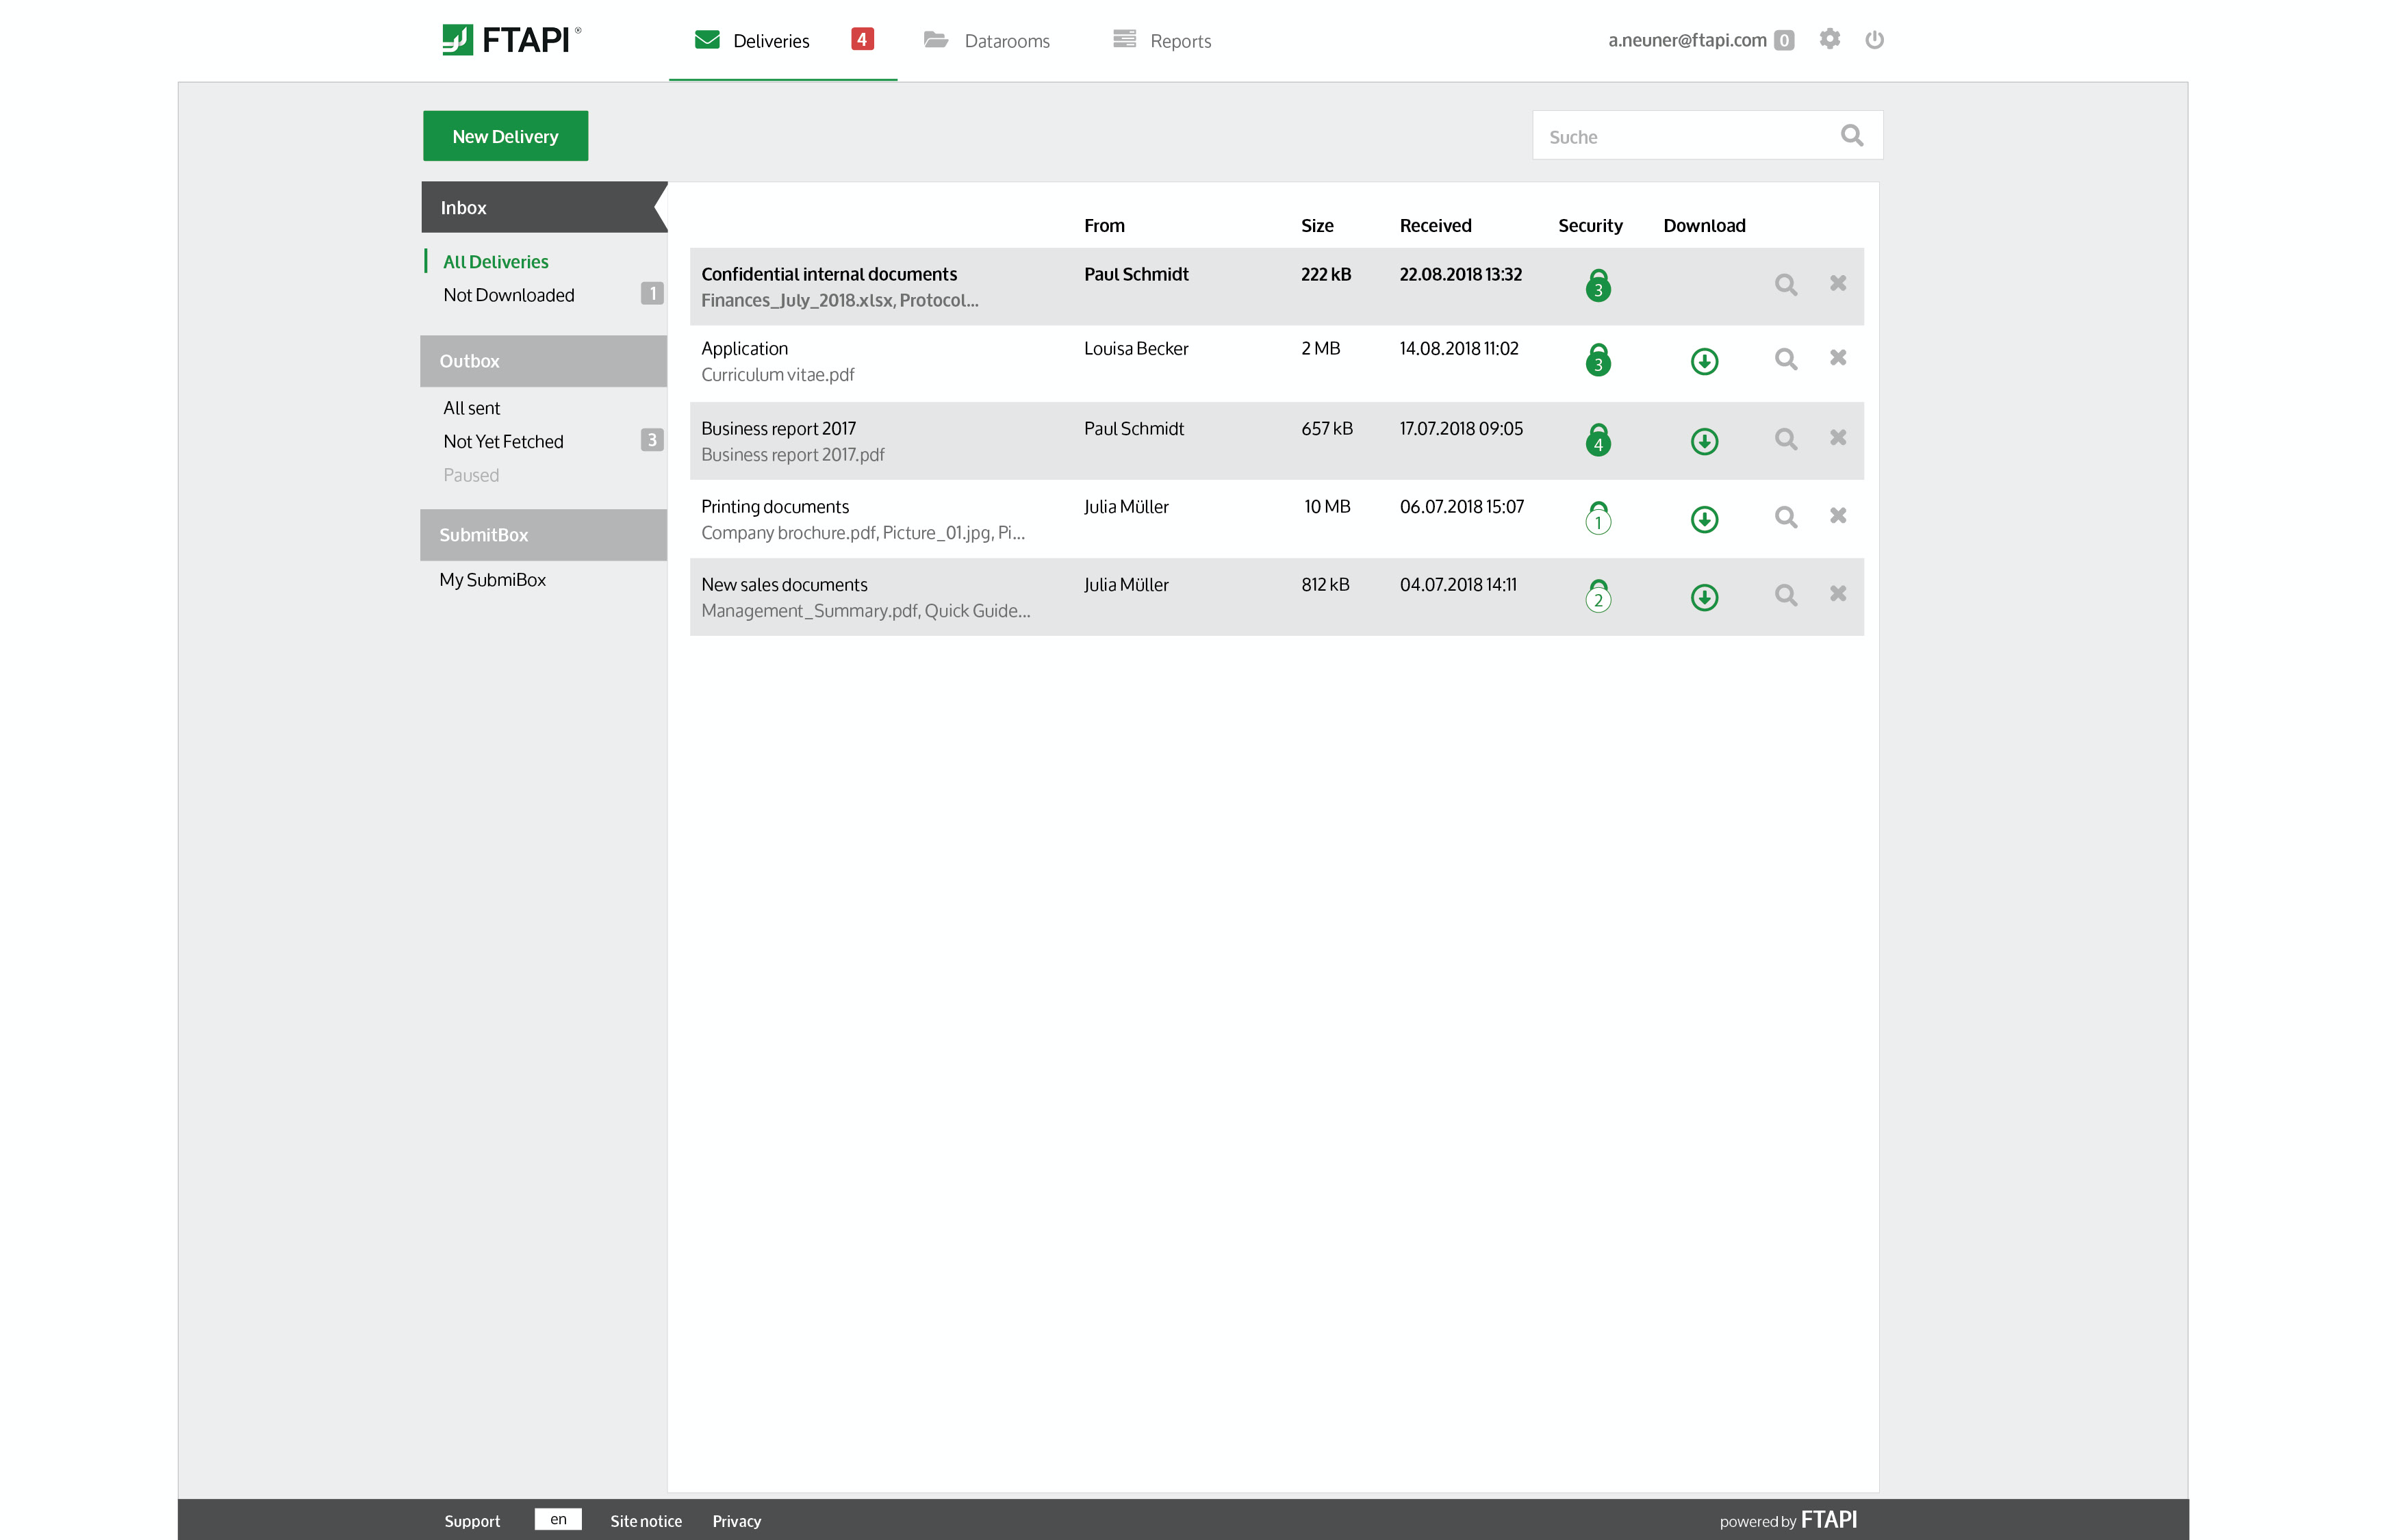Click security lock icon for New sales documents
Screen dimensions: 2396x1540
(1598, 596)
